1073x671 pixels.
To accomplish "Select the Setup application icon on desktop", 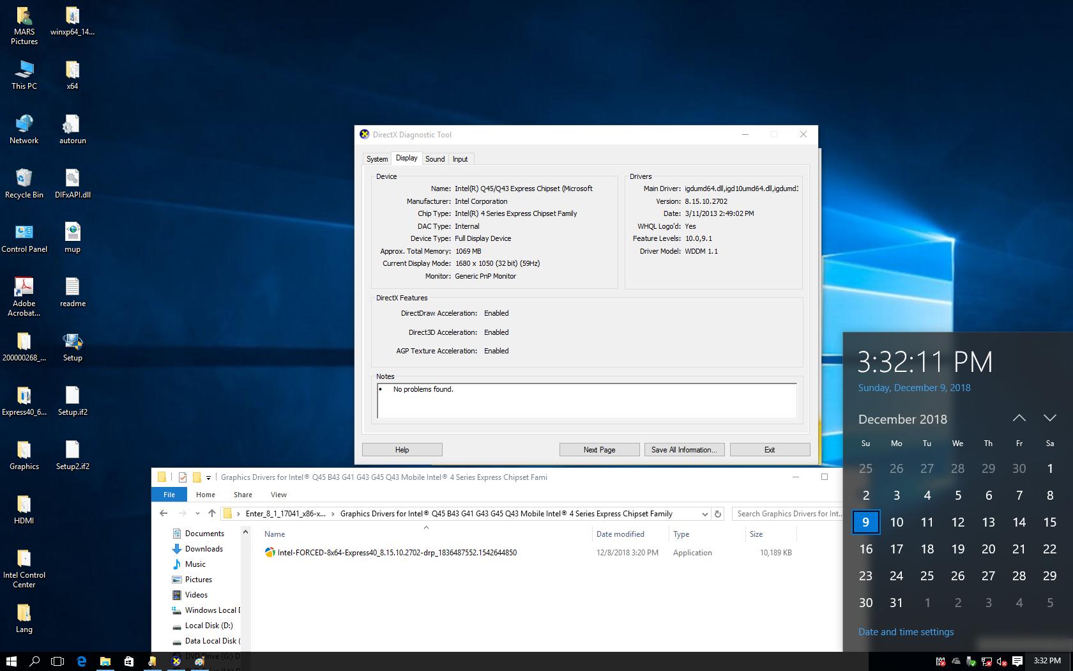I will pos(72,347).
